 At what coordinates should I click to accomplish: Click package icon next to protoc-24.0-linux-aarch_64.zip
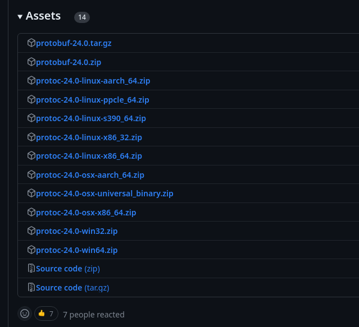click(x=31, y=80)
